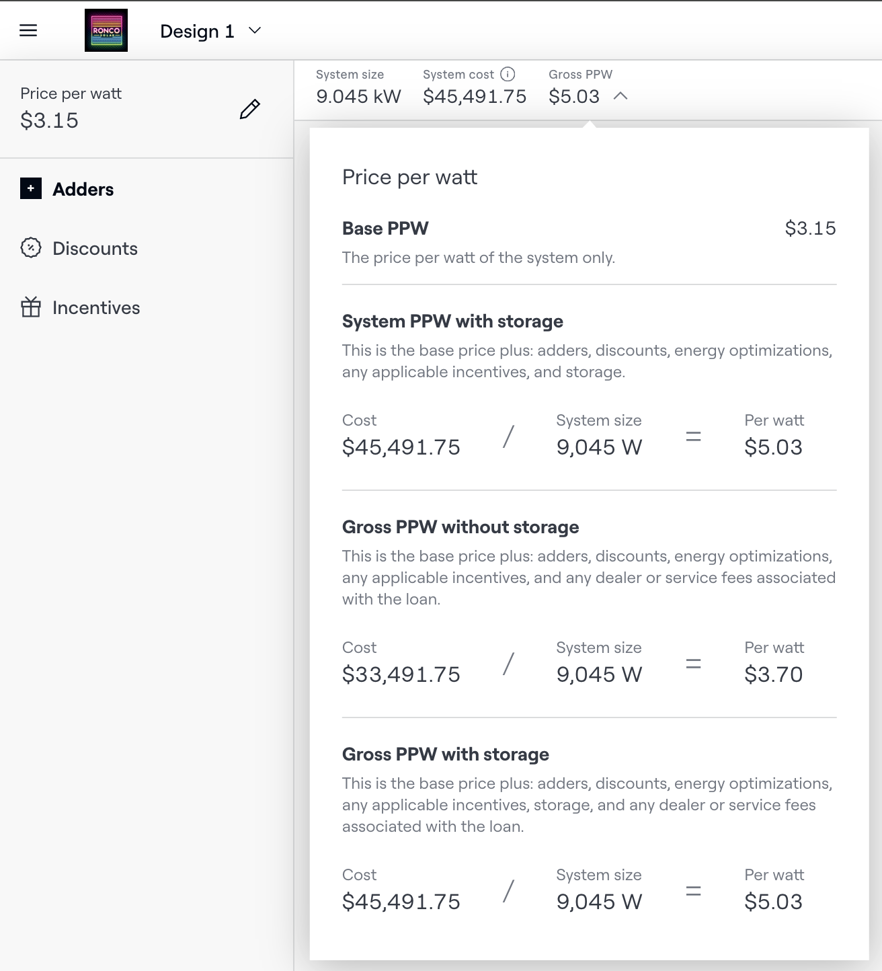Viewport: 882px width, 971px height.
Task: Open the Adders section
Action: tap(83, 190)
